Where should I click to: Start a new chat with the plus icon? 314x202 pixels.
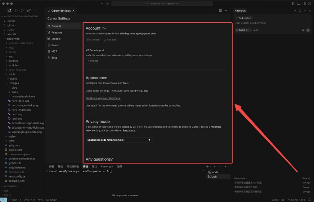pyautogui.click(x=295, y=11)
